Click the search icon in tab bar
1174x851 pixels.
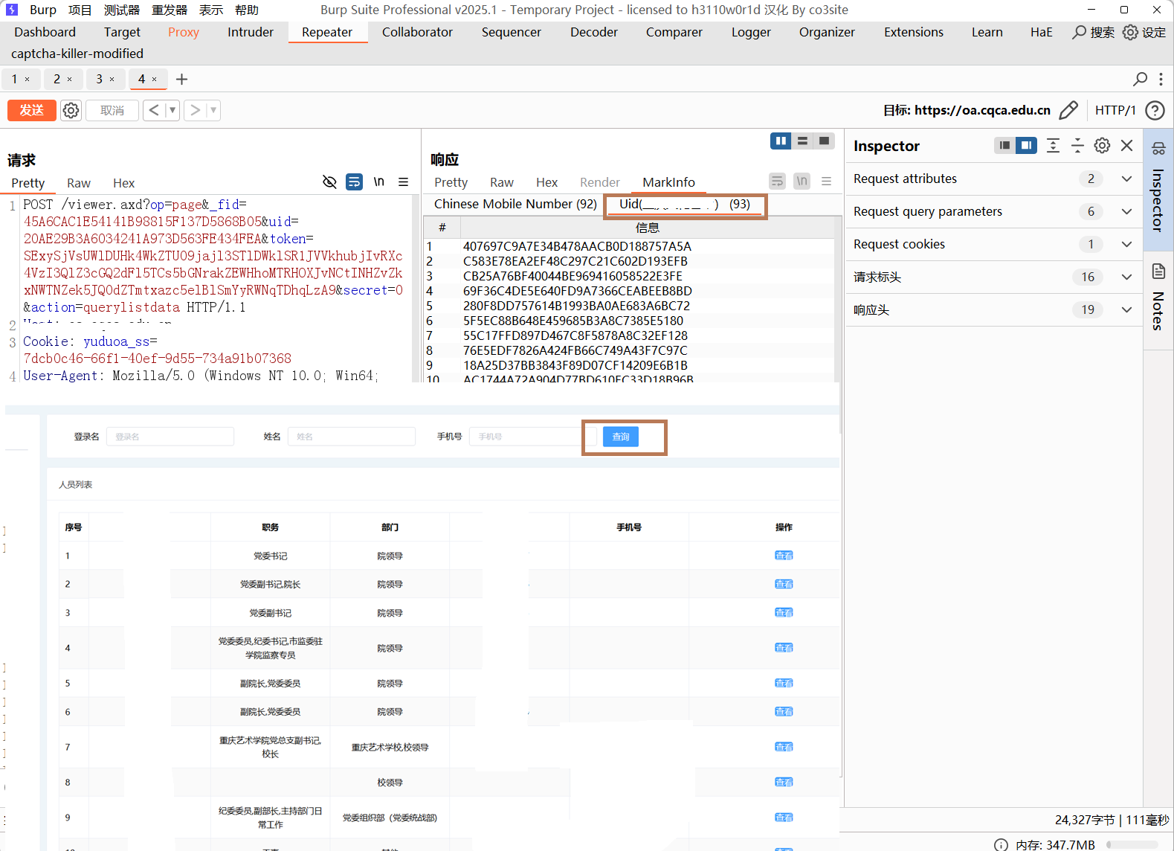(x=1140, y=79)
